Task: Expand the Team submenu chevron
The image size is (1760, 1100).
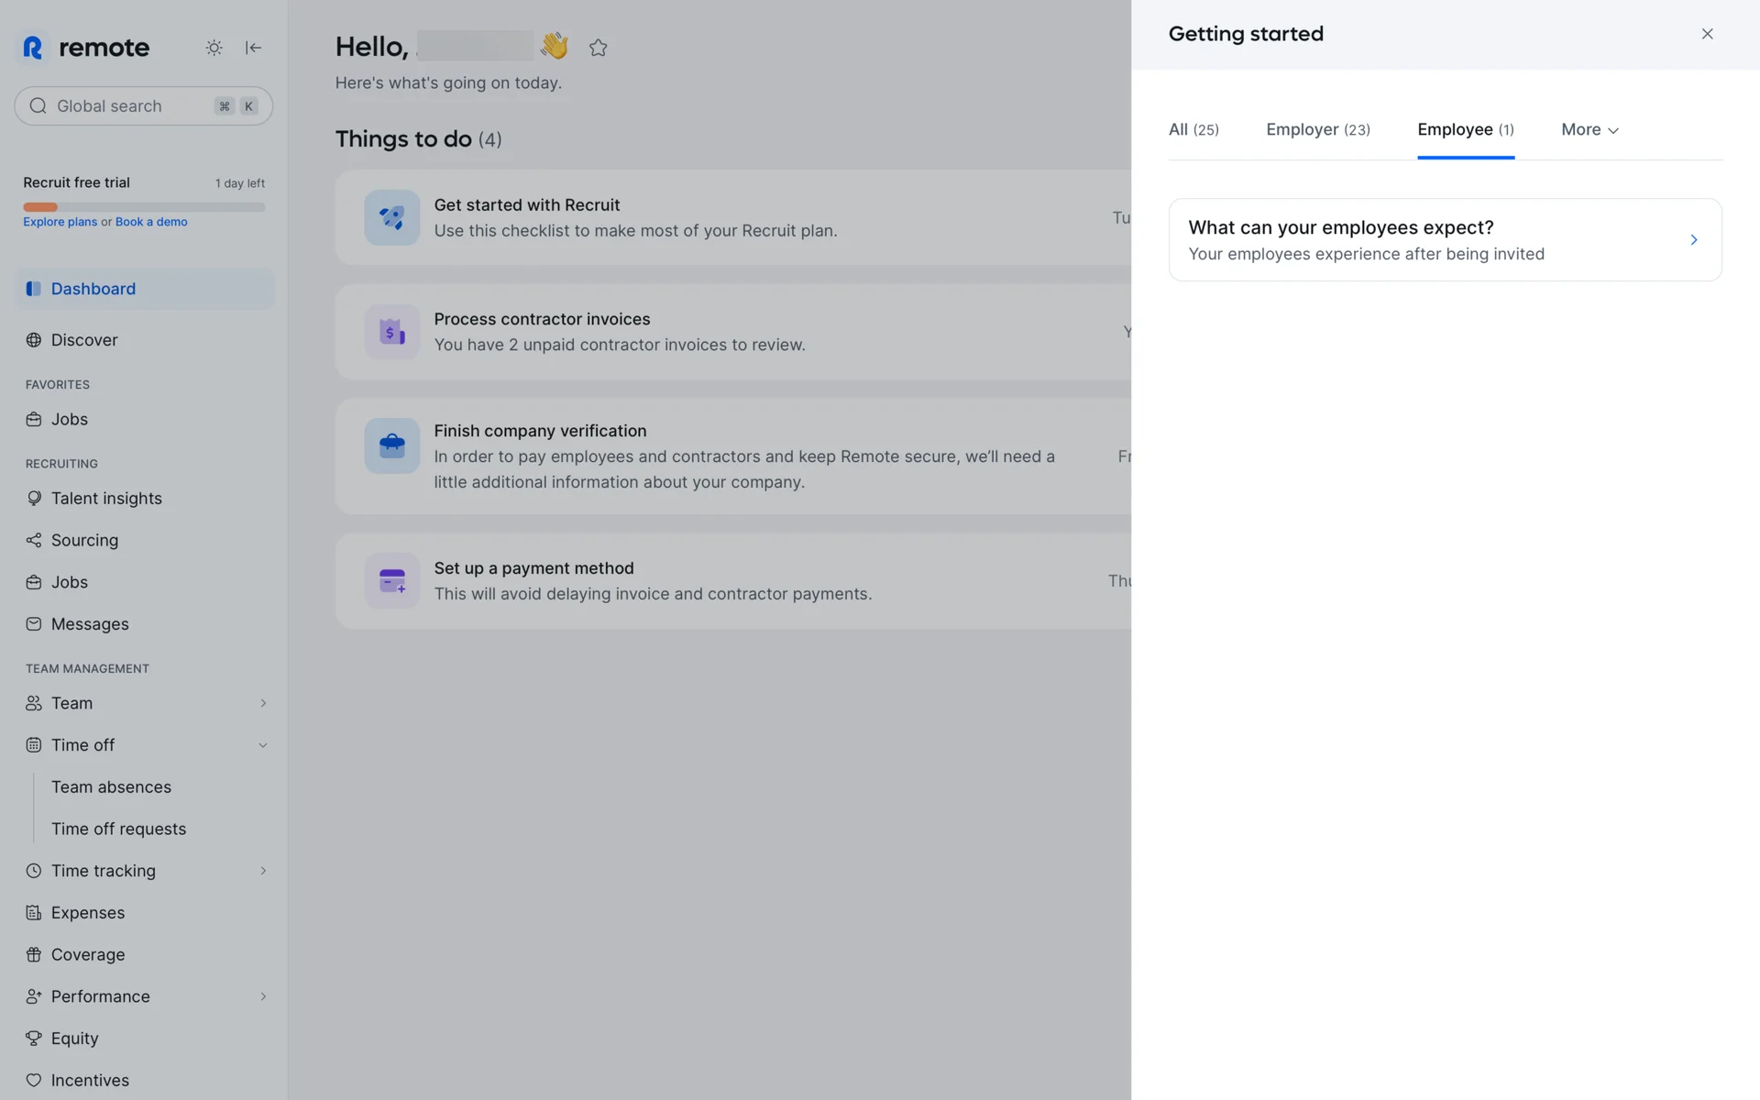Action: [263, 703]
